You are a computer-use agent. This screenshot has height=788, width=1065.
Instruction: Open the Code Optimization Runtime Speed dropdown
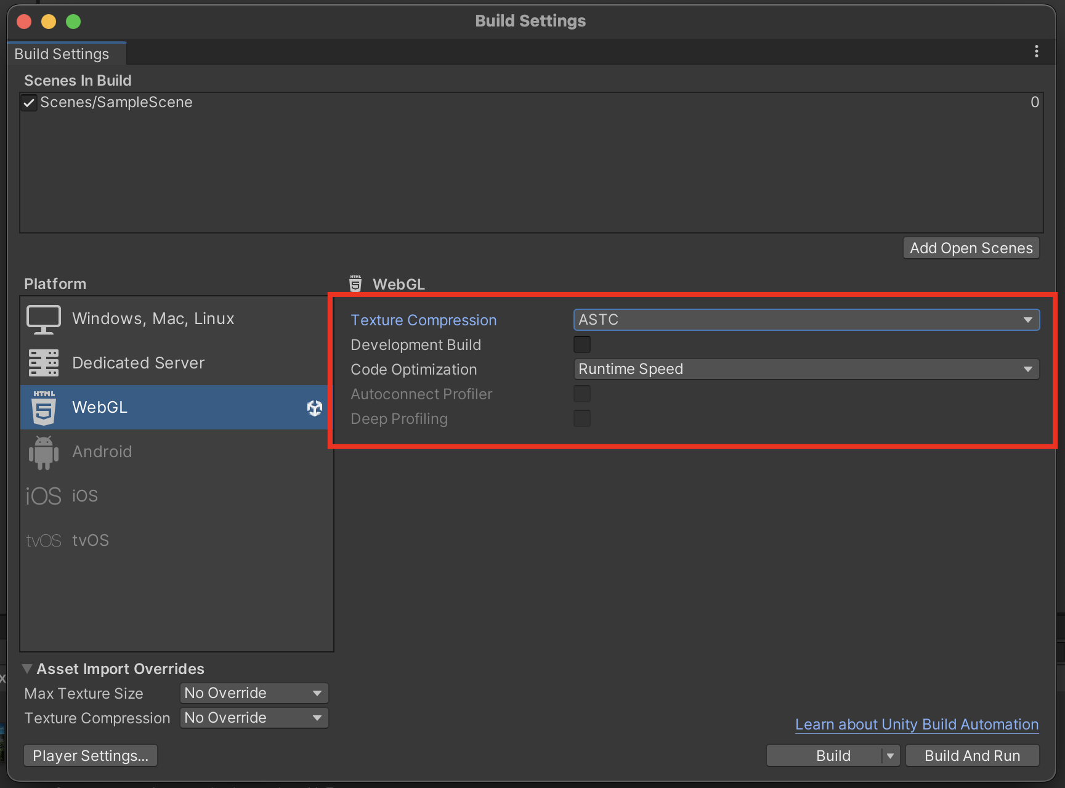[806, 369]
